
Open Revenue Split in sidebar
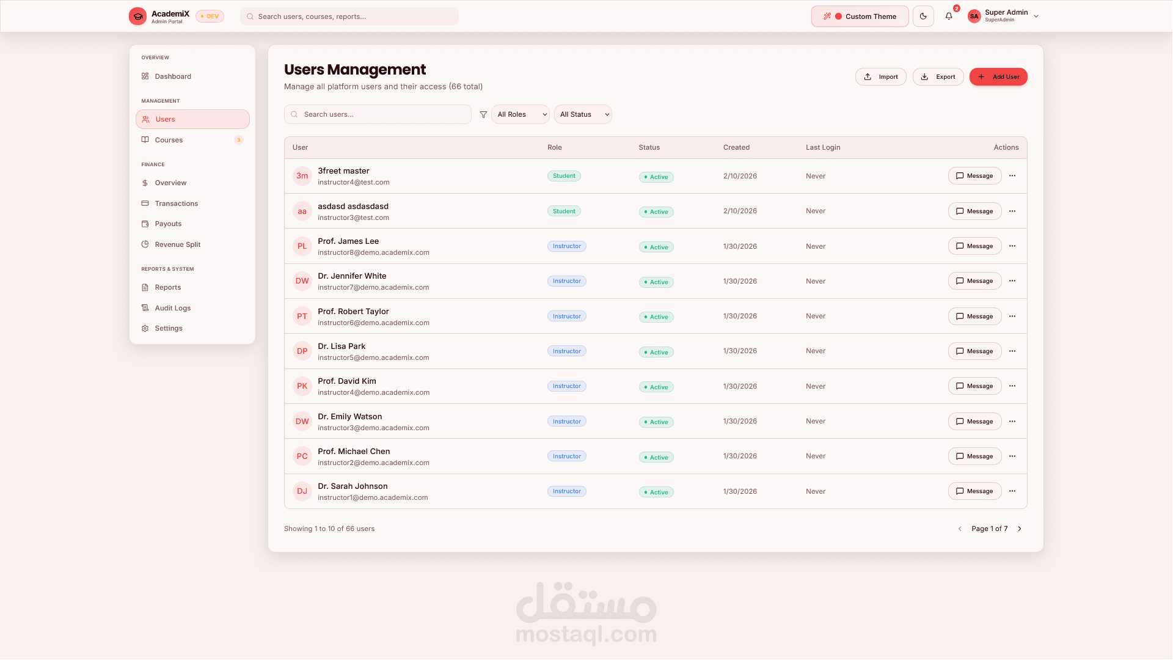pos(177,244)
